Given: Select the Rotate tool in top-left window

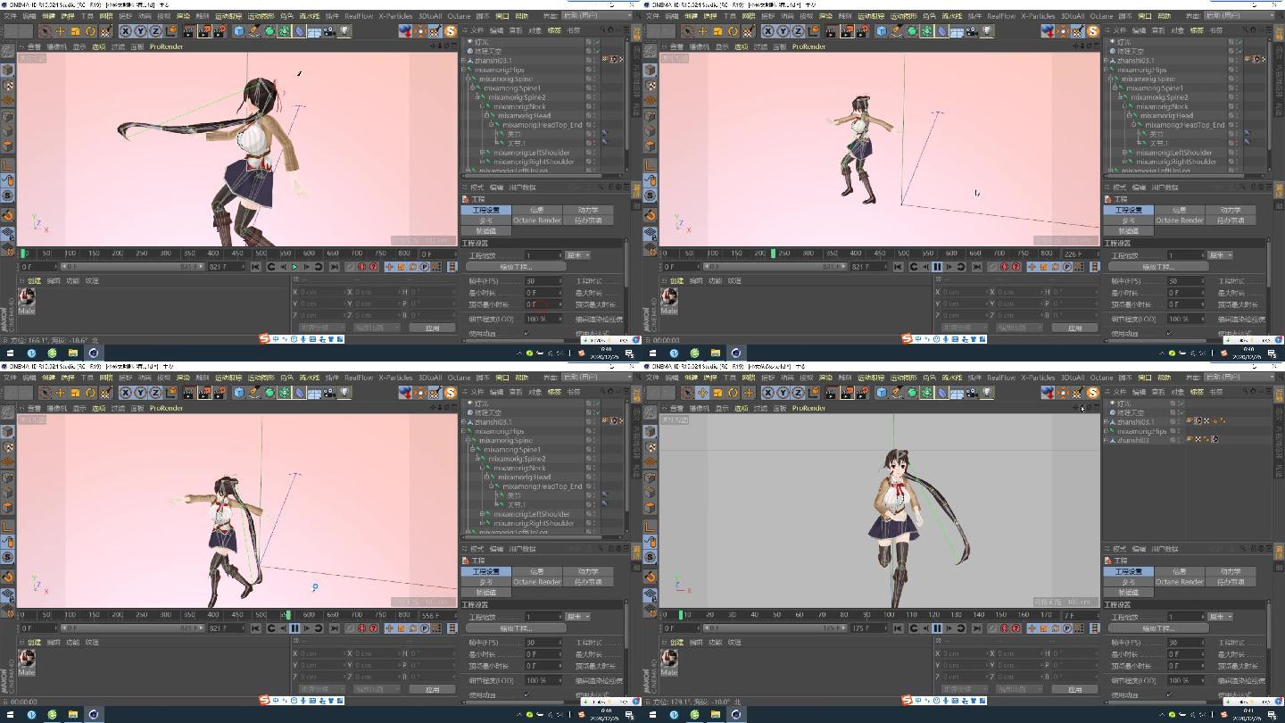Looking at the screenshot, I should pos(90,31).
